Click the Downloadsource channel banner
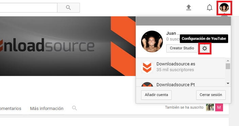 [68, 46]
